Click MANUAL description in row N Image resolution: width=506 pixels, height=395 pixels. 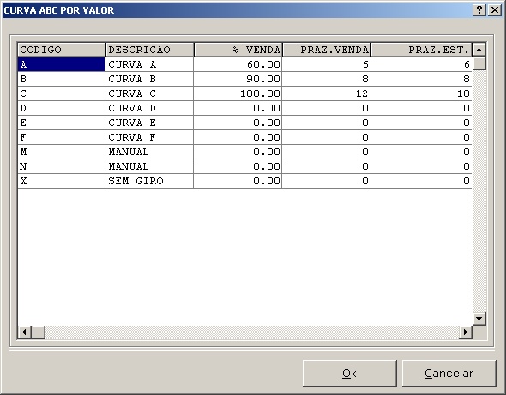(x=149, y=166)
